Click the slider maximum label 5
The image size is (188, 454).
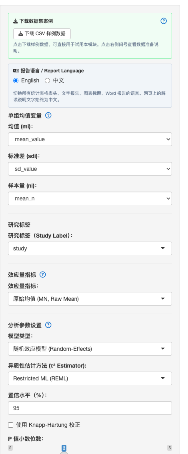(x=170, y=448)
